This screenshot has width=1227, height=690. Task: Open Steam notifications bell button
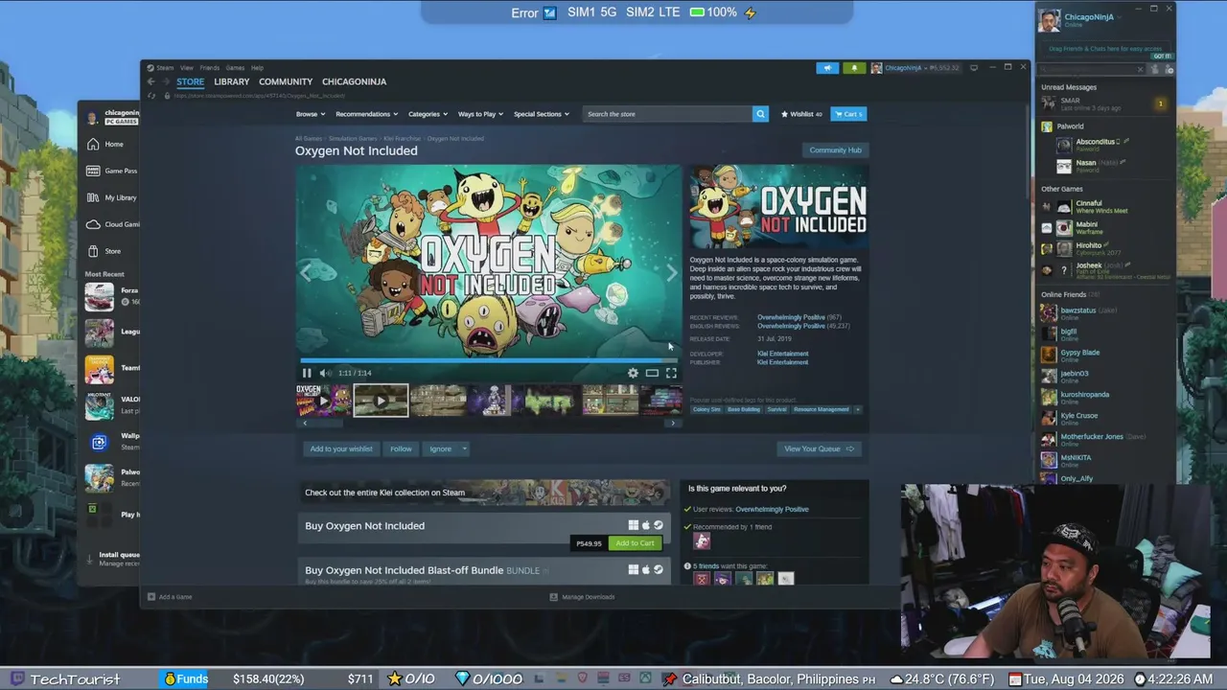coord(854,68)
